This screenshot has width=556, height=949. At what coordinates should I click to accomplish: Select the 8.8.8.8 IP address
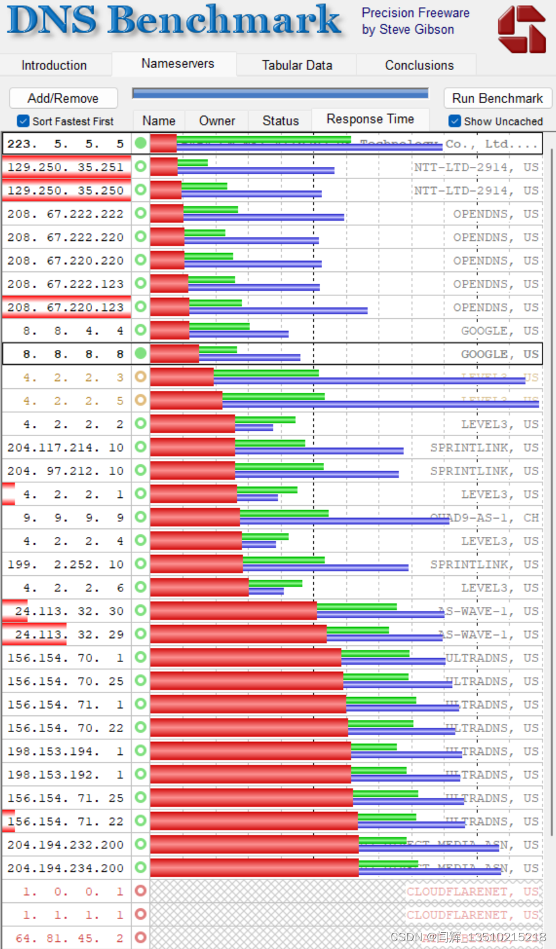(x=73, y=354)
